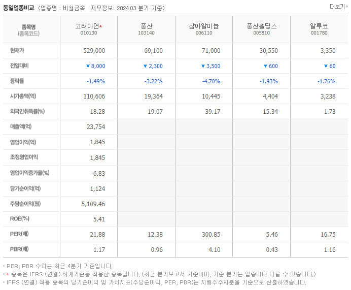This screenshot has width=351, height=290.
Task: Open the 고려아연 stock link
Action: (x=87, y=26)
